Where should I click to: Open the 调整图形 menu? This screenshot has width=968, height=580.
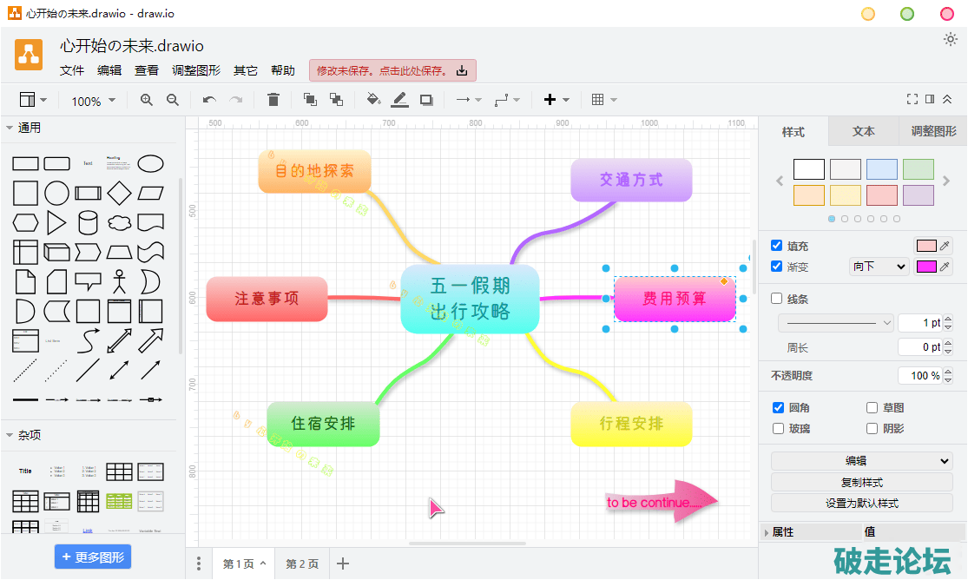tap(196, 71)
